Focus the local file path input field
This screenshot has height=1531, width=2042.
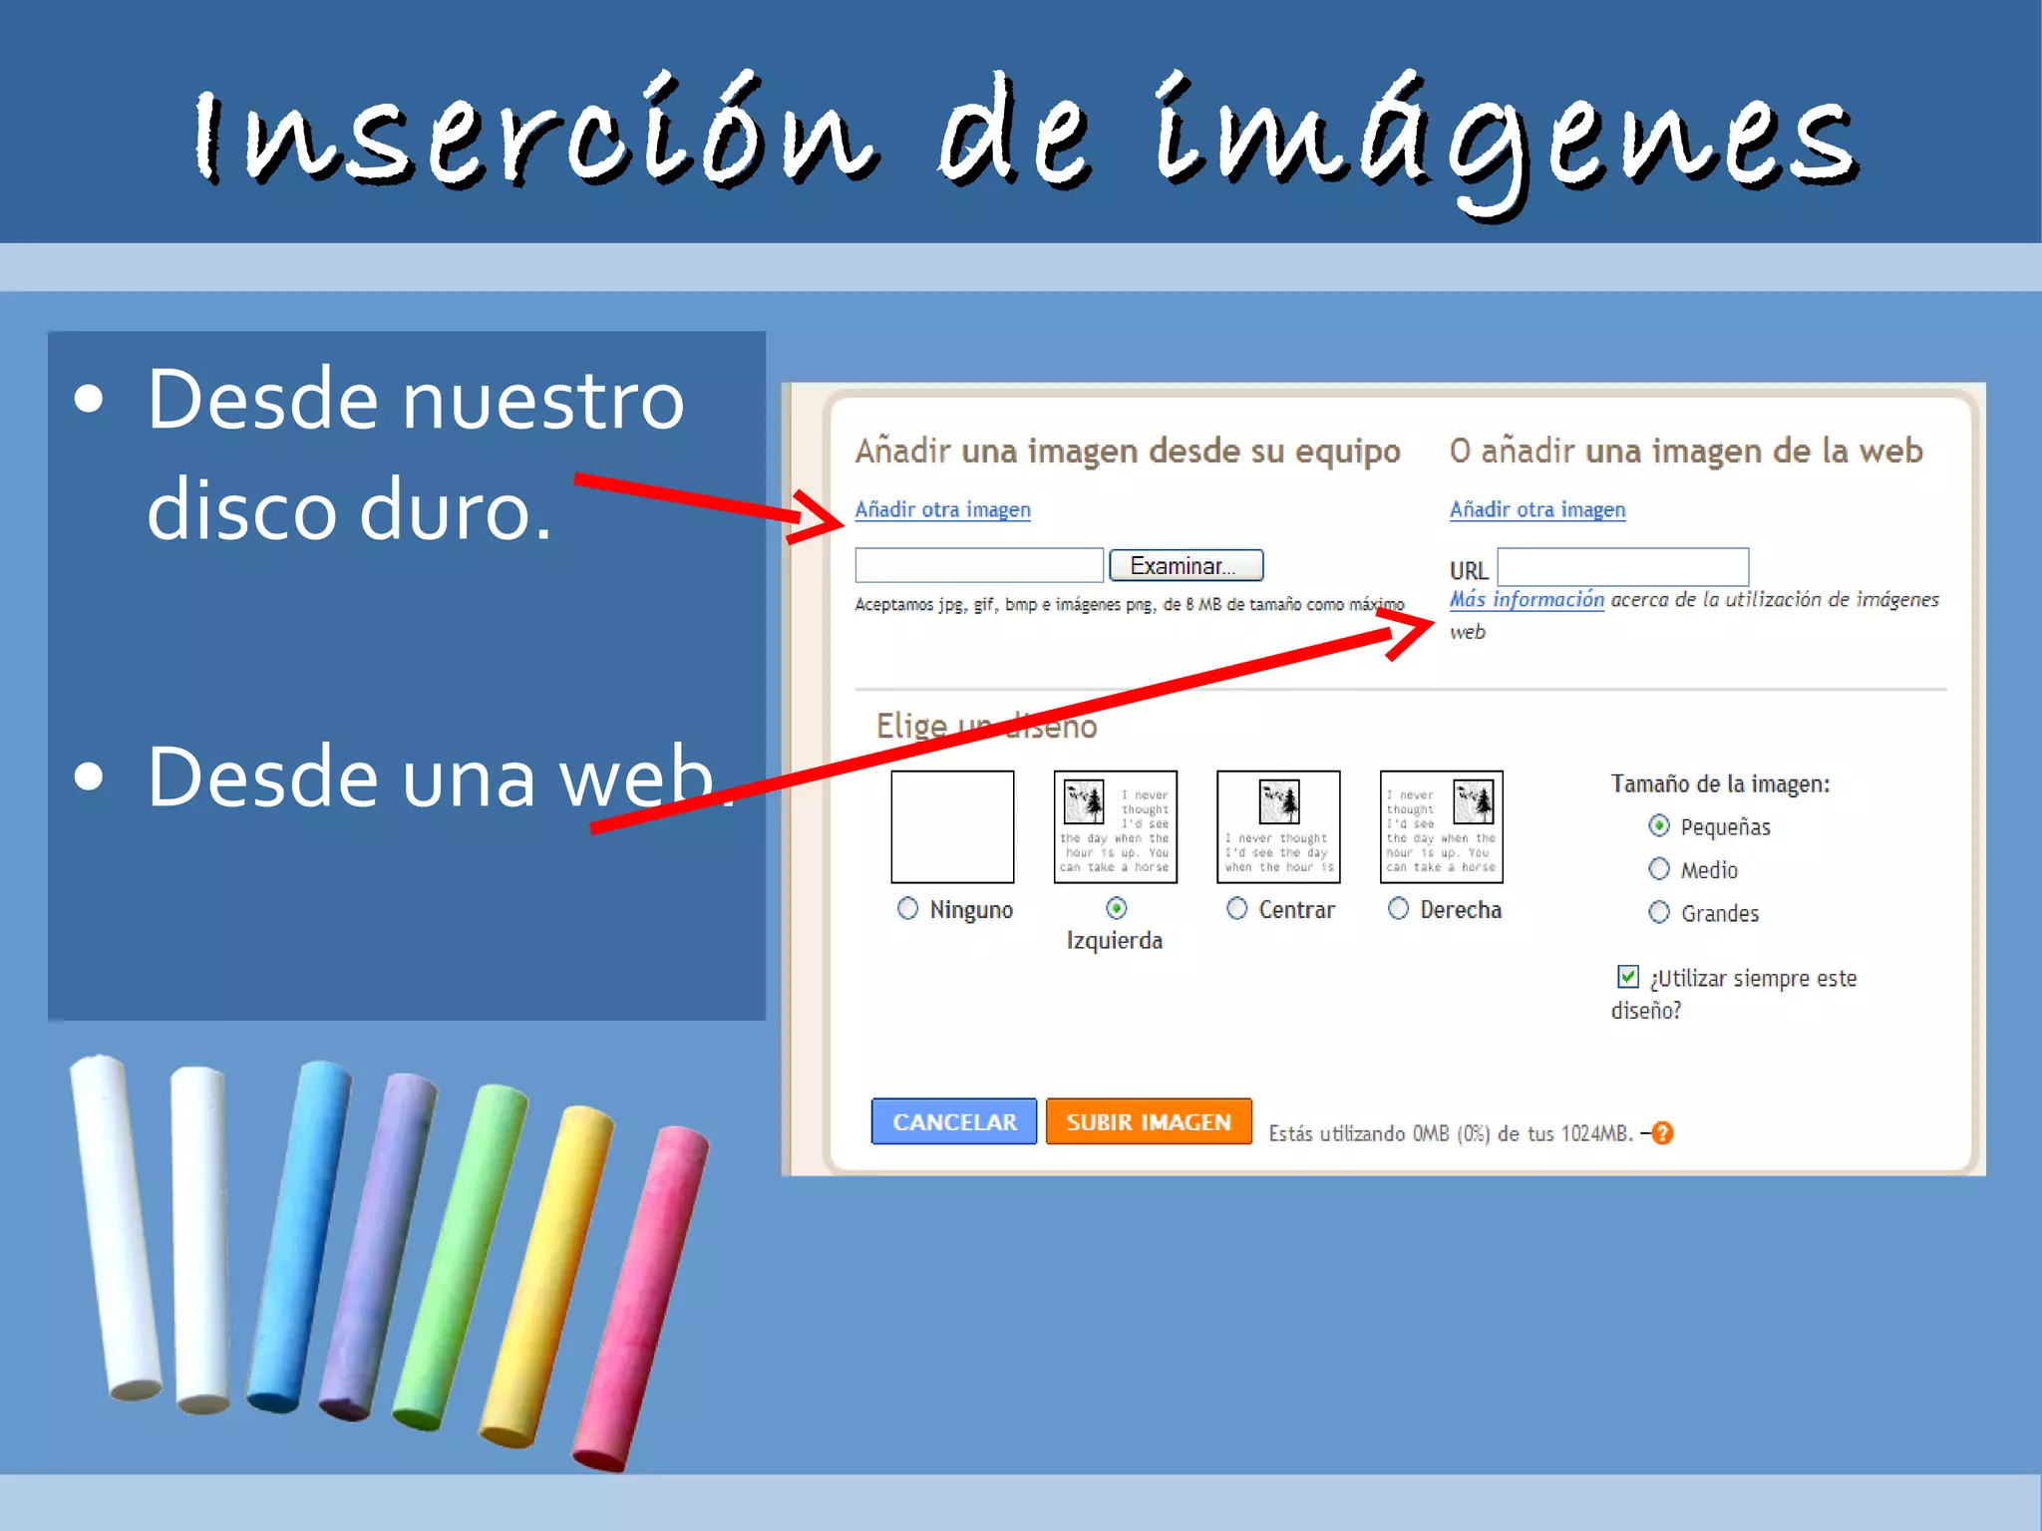979,565
